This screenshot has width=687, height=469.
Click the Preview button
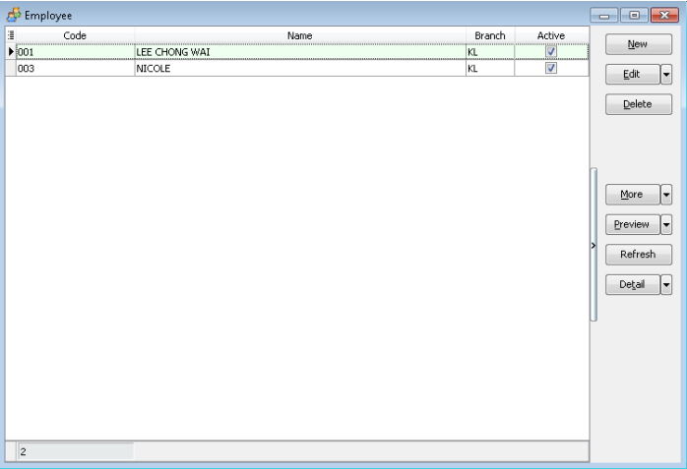pyautogui.click(x=632, y=224)
